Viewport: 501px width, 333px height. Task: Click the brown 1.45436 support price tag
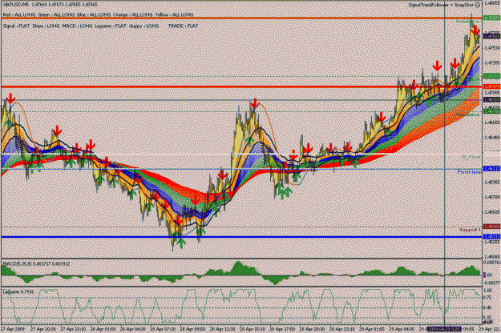(x=491, y=227)
